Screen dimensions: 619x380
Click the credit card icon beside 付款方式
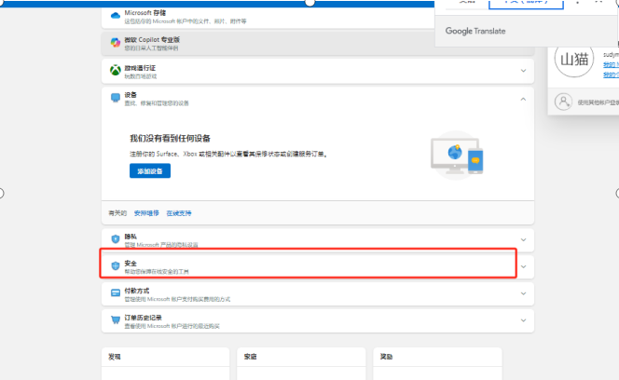(x=116, y=292)
